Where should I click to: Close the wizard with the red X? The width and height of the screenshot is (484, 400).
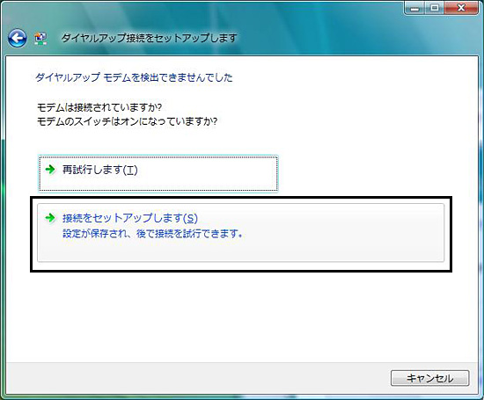tap(461, 8)
